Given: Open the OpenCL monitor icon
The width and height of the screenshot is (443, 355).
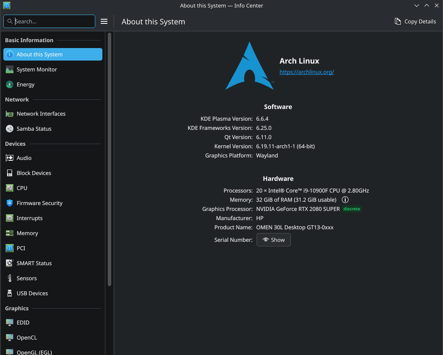Looking at the screenshot, I should pos(10,337).
